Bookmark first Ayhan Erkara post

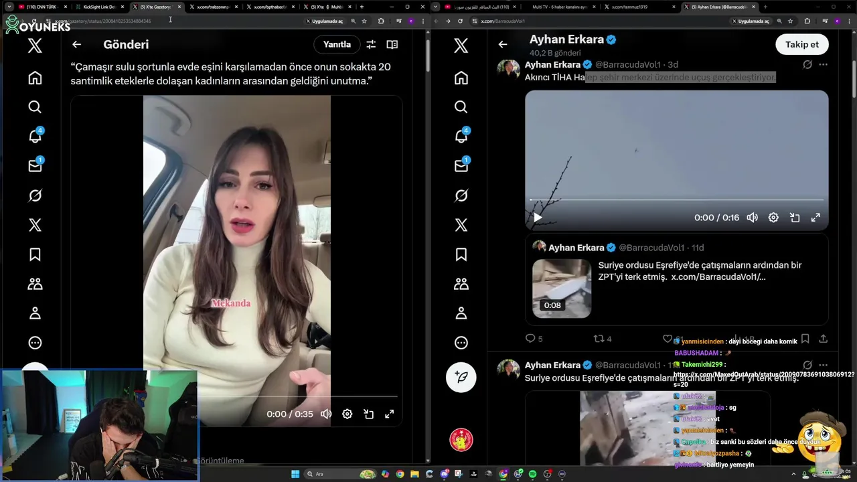805,339
